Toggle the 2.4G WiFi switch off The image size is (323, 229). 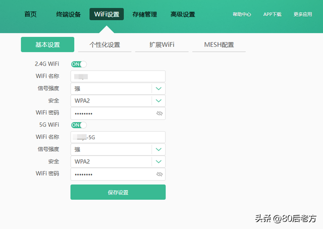(x=79, y=64)
